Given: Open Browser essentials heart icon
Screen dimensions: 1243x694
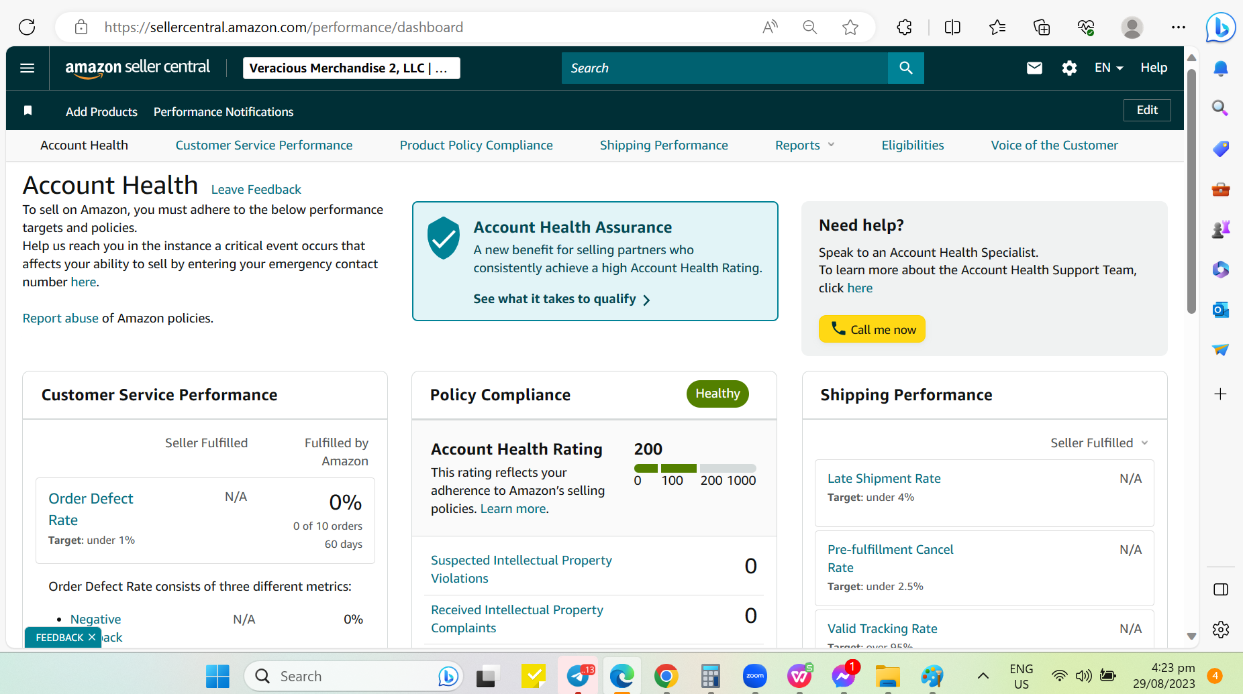Looking at the screenshot, I should point(1086,27).
